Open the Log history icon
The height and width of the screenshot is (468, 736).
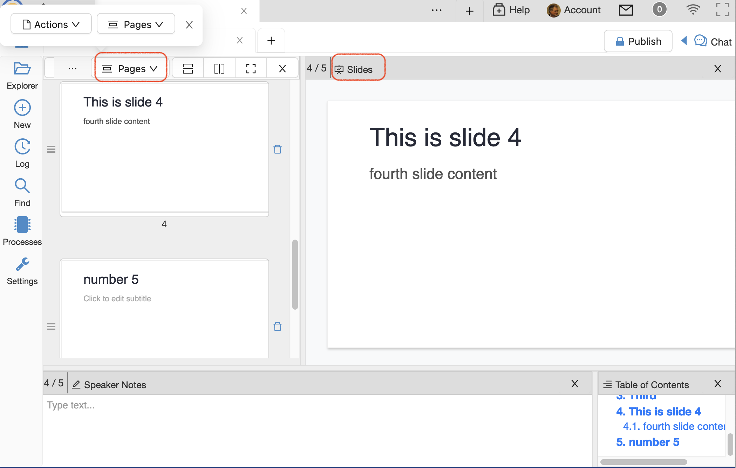[22, 147]
